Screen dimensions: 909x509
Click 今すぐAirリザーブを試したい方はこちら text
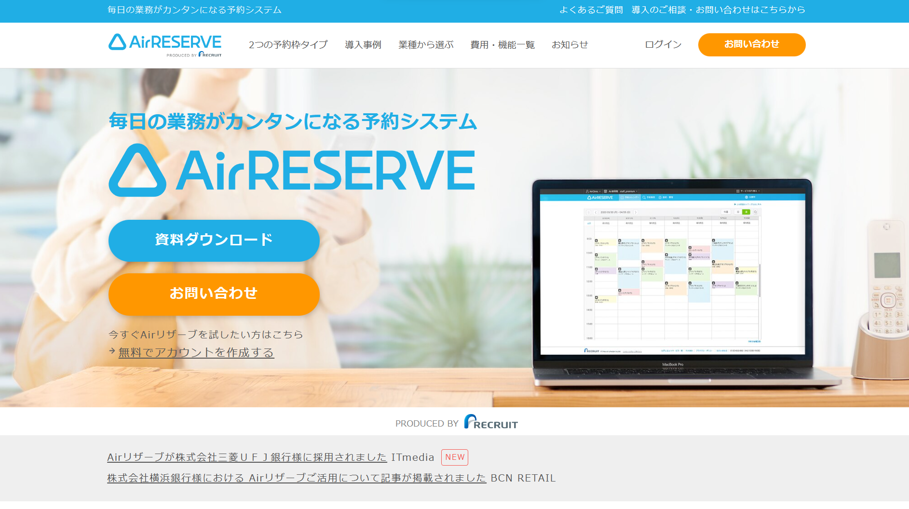click(x=206, y=334)
